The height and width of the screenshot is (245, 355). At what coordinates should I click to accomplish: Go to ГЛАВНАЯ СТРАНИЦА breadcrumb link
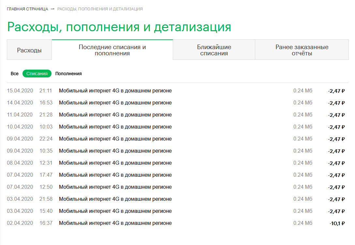click(27, 9)
